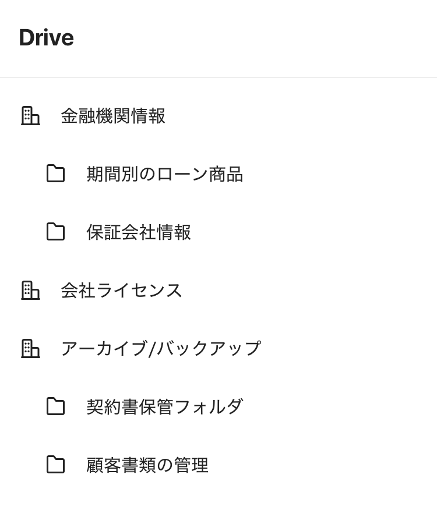Image resolution: width=437 pixels, height=524 pixels.
Task: Select the 契約書保管フォルダ folder name
Action: point(164,407)
